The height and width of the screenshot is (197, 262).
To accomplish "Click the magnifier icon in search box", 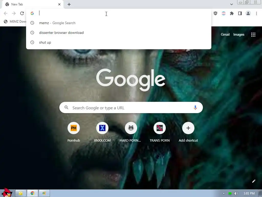I will click(66, 107).
